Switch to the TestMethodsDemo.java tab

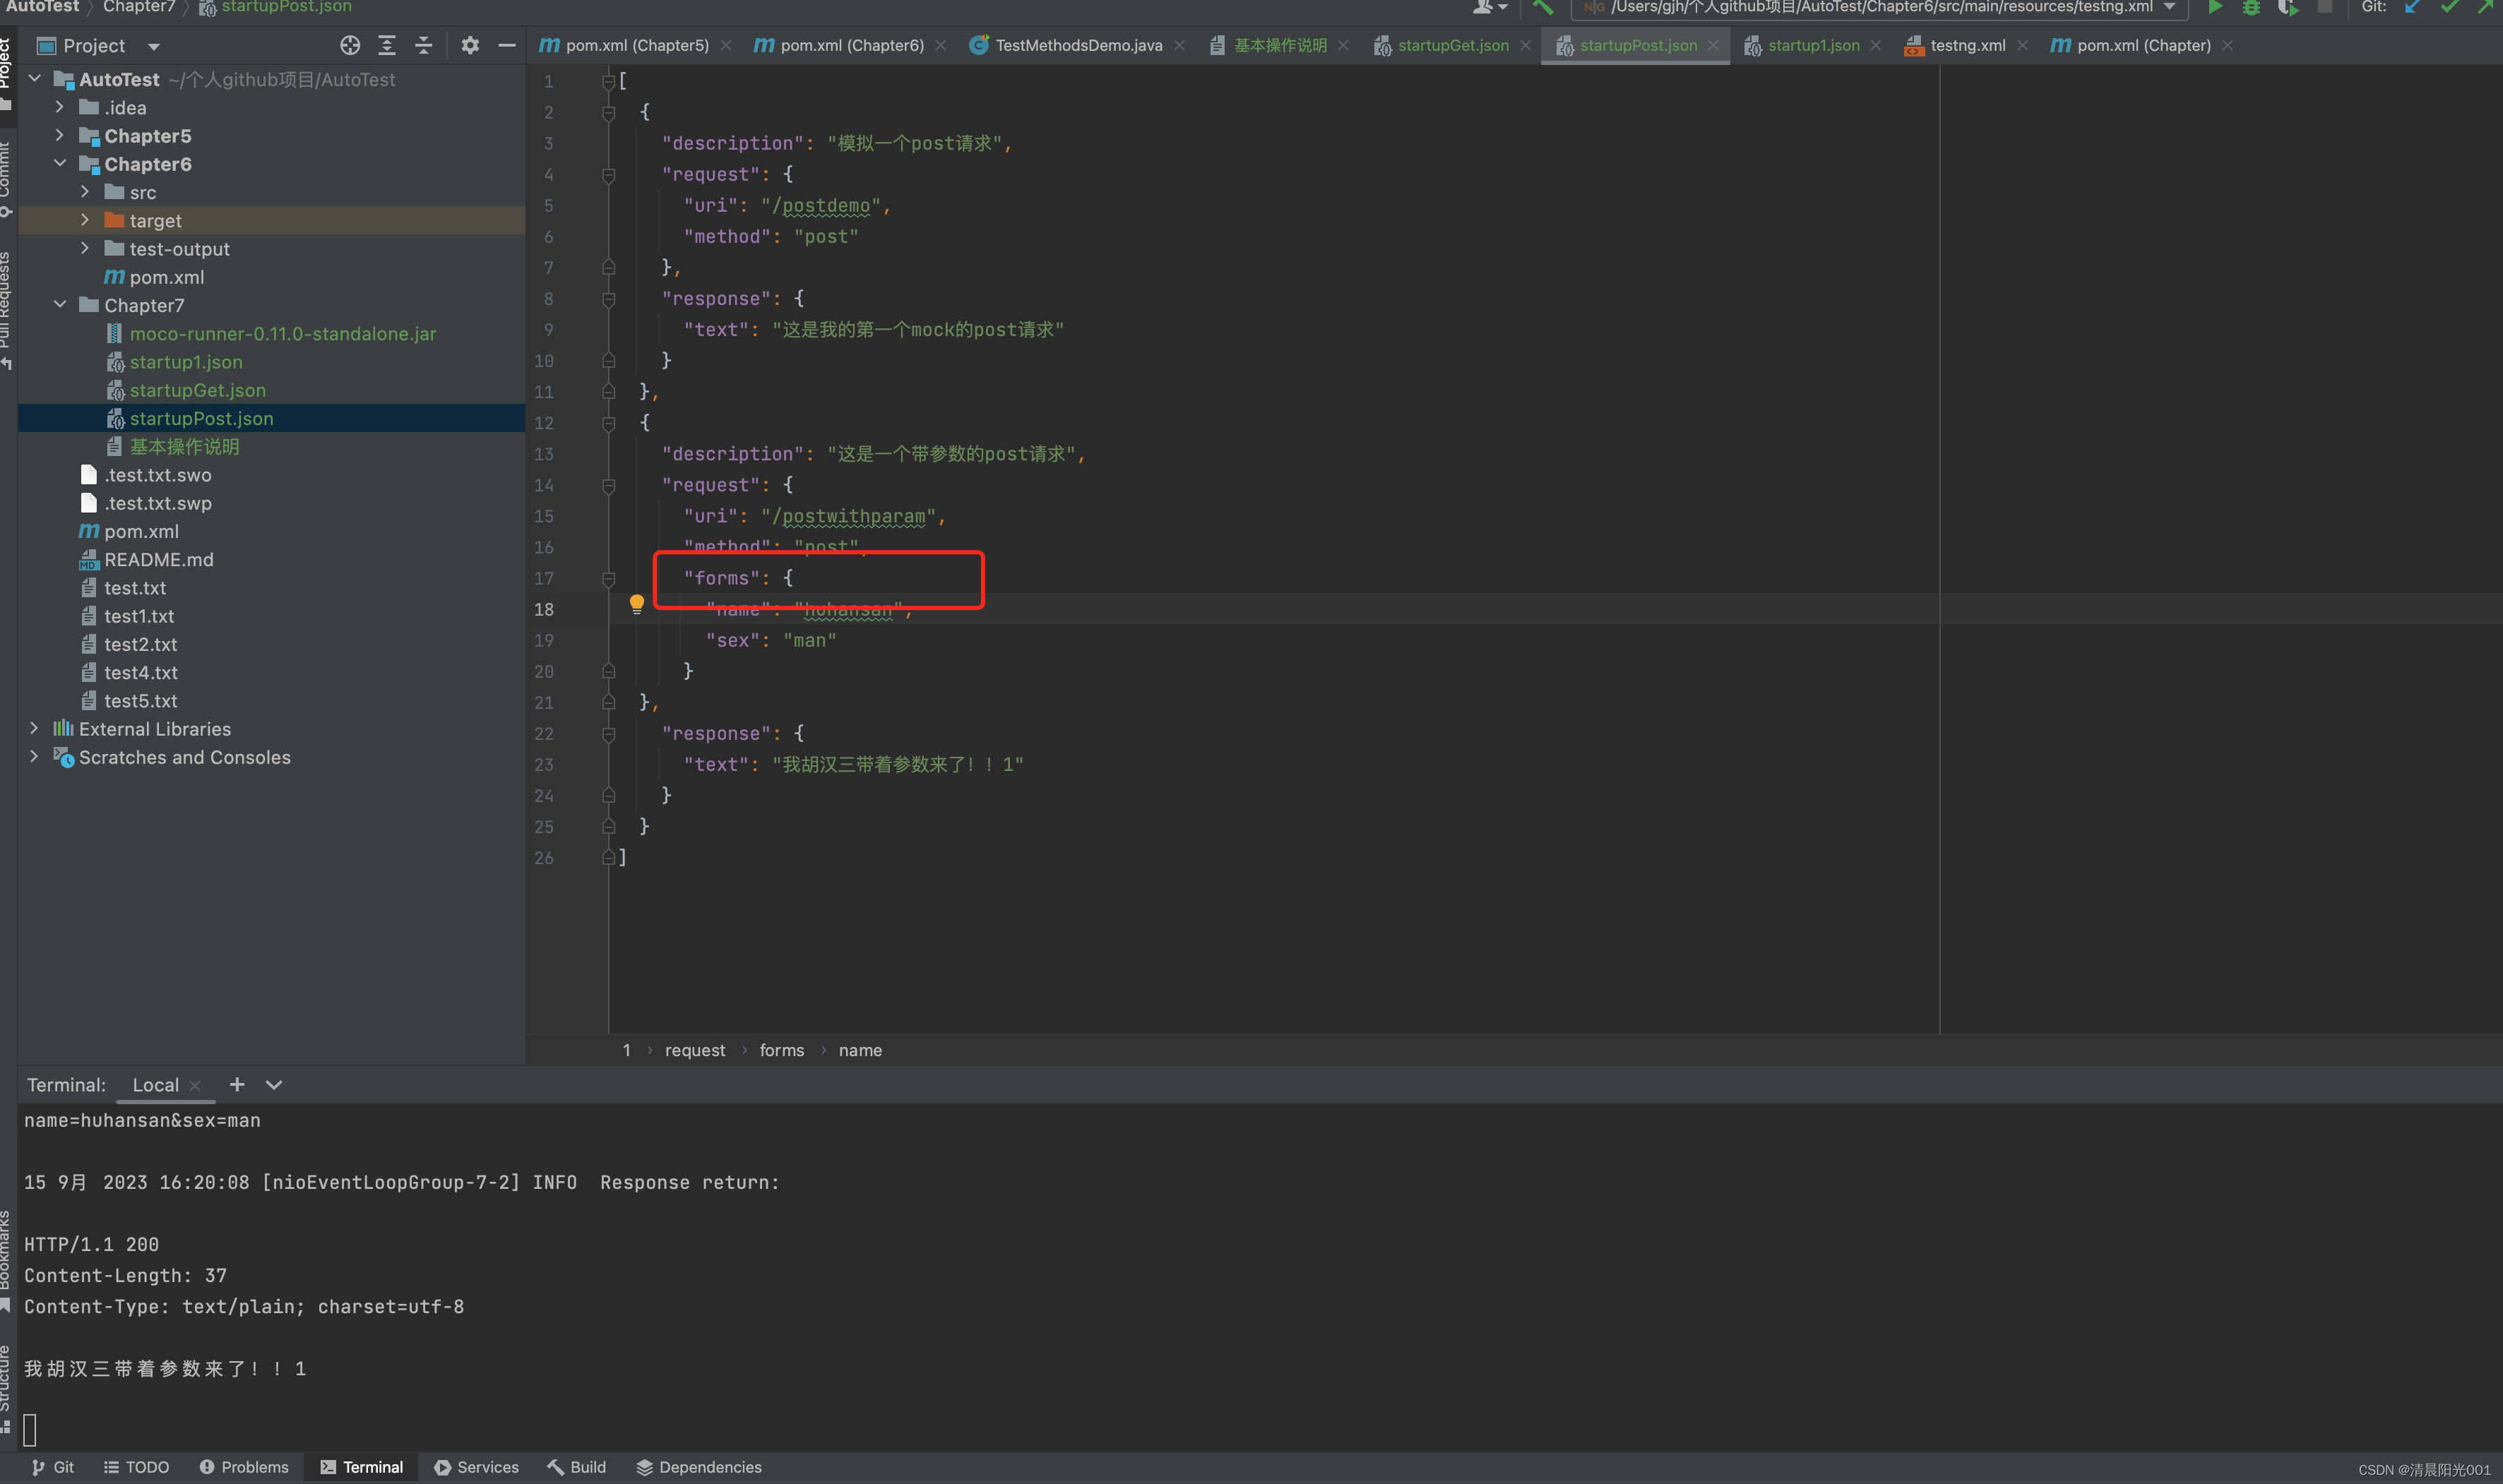click(1078, 45)
